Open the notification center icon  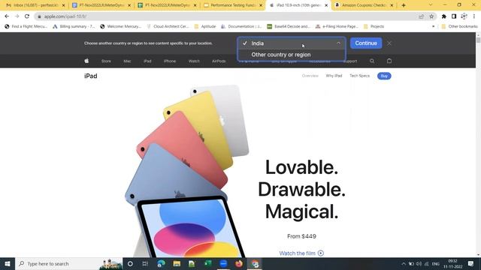coord(470,263)
